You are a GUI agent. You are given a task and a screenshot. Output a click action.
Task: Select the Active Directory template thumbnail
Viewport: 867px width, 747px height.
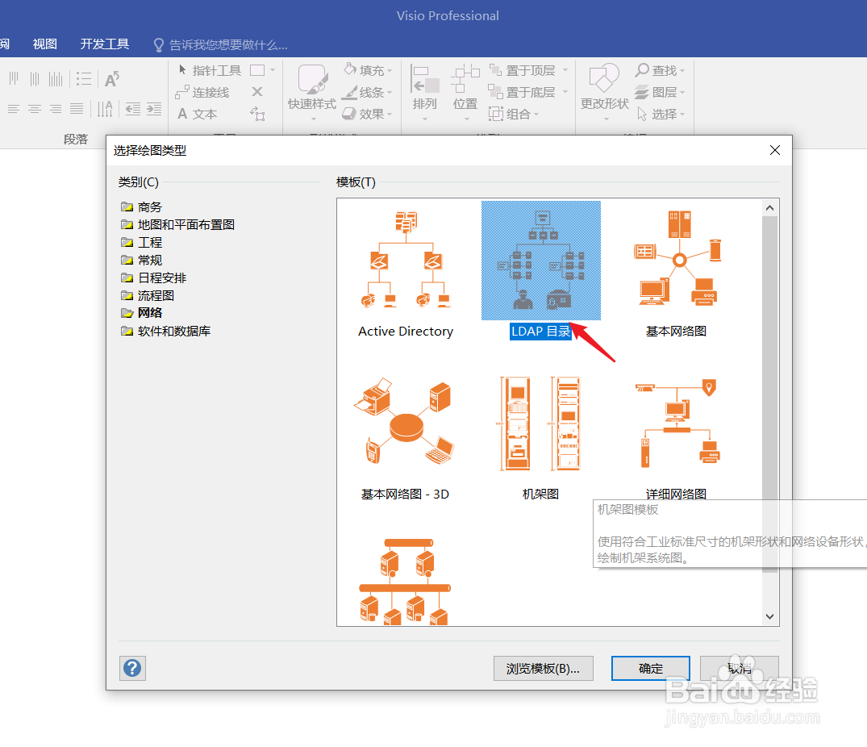[406, 260]
